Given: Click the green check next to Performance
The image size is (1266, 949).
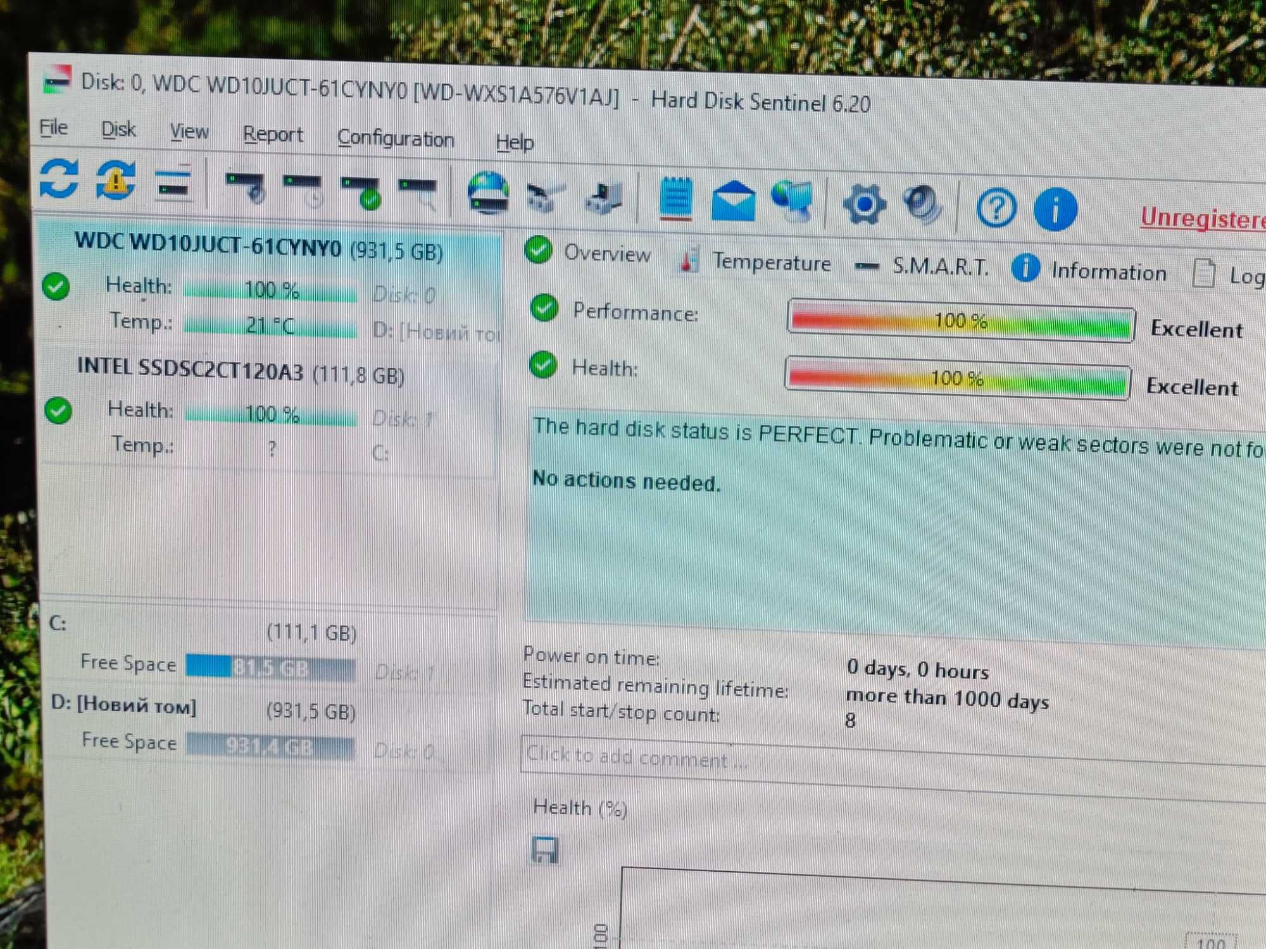Looking at the screenshot, I should (544, 308).
